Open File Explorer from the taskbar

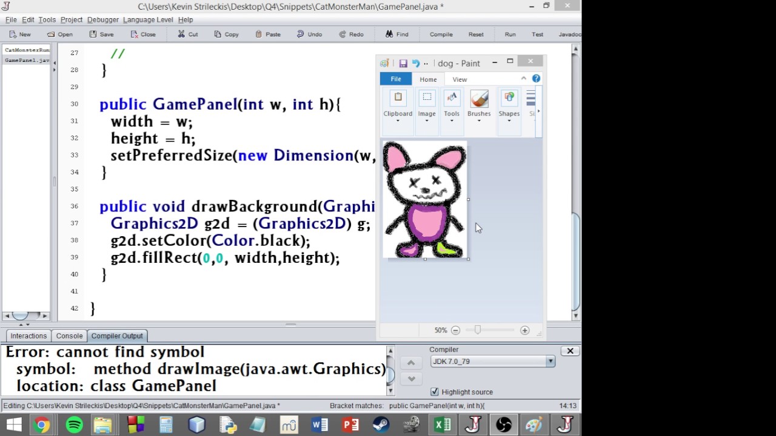(104, 424)
